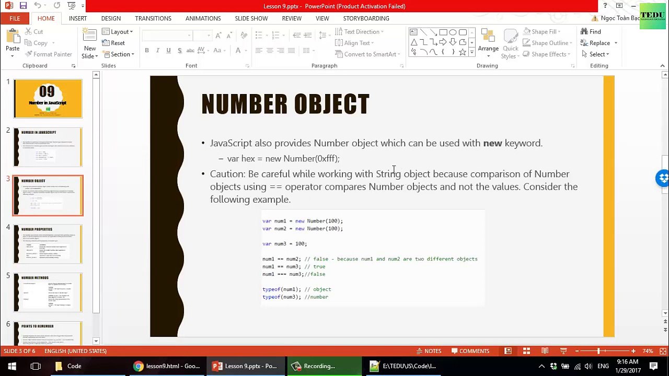This screenshot has width=669, height=376.
Task: Toggle Underline formatting
Action: [168, 51]
